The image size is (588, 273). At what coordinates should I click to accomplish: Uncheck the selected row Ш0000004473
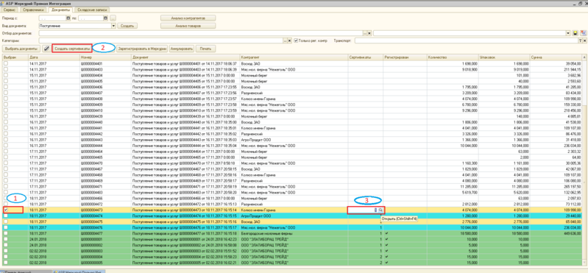click(x=6, y=210)
